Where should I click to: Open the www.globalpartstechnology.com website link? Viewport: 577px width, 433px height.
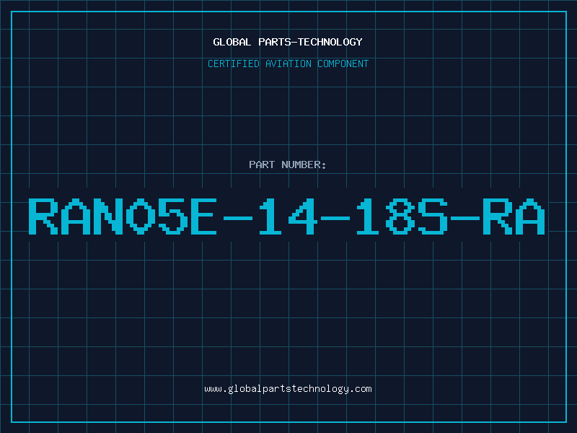[x=288, y=389]
